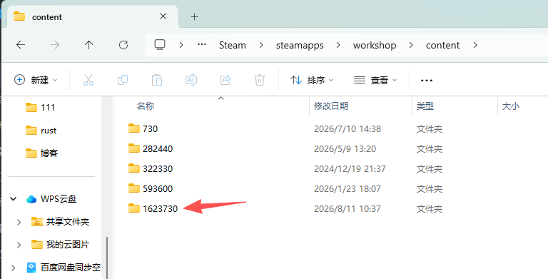
Task: Select 共享文件夹 in the sidebar
Action: tap(60, 222)
